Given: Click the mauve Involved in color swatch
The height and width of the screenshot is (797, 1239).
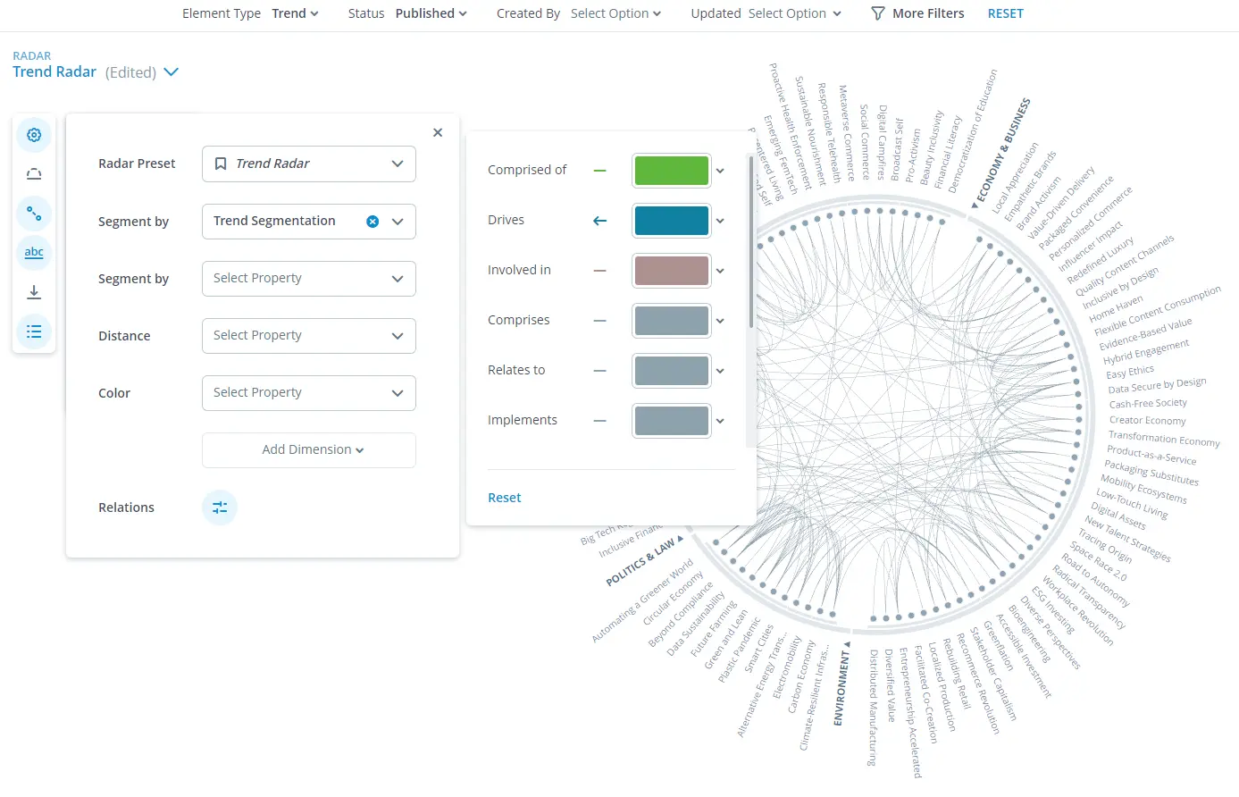Looking at the screenshot, I should tap(672, 271).
